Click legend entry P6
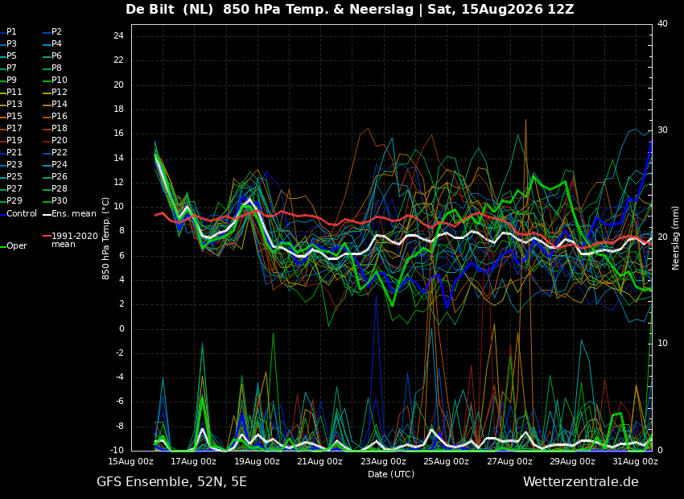 pyautogui.click(x=56, y=56)
